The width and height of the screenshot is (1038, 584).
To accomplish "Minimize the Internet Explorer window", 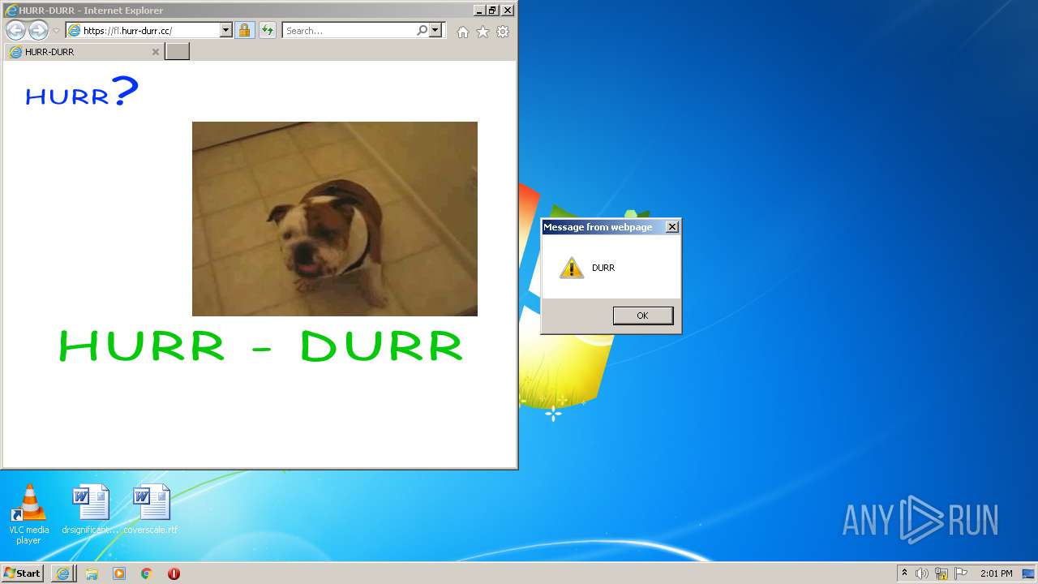I will coord(479,11).
